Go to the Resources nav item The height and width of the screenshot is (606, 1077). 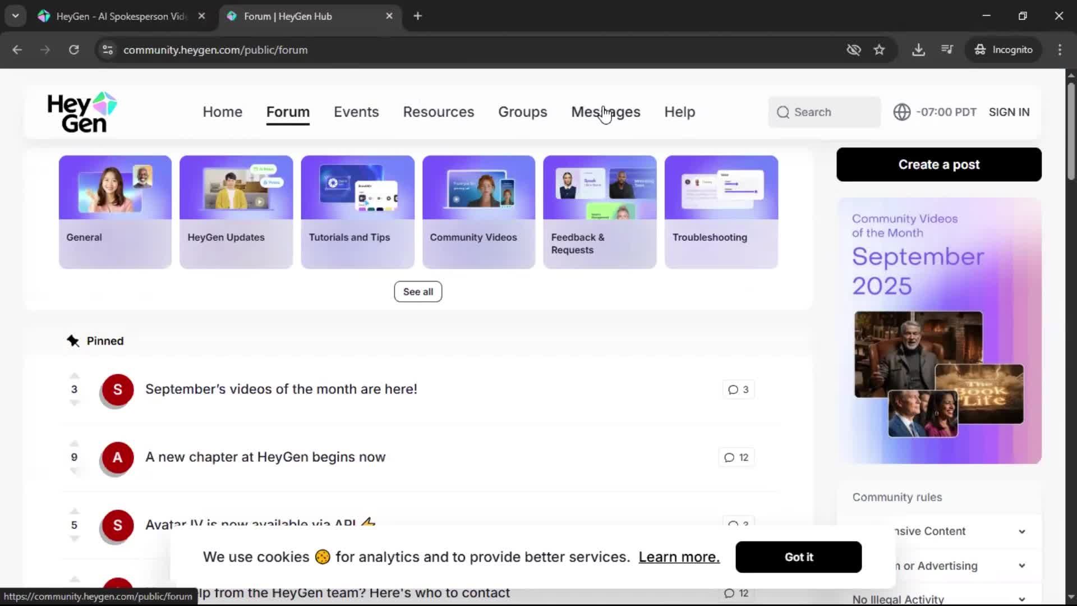click(438, 112)
